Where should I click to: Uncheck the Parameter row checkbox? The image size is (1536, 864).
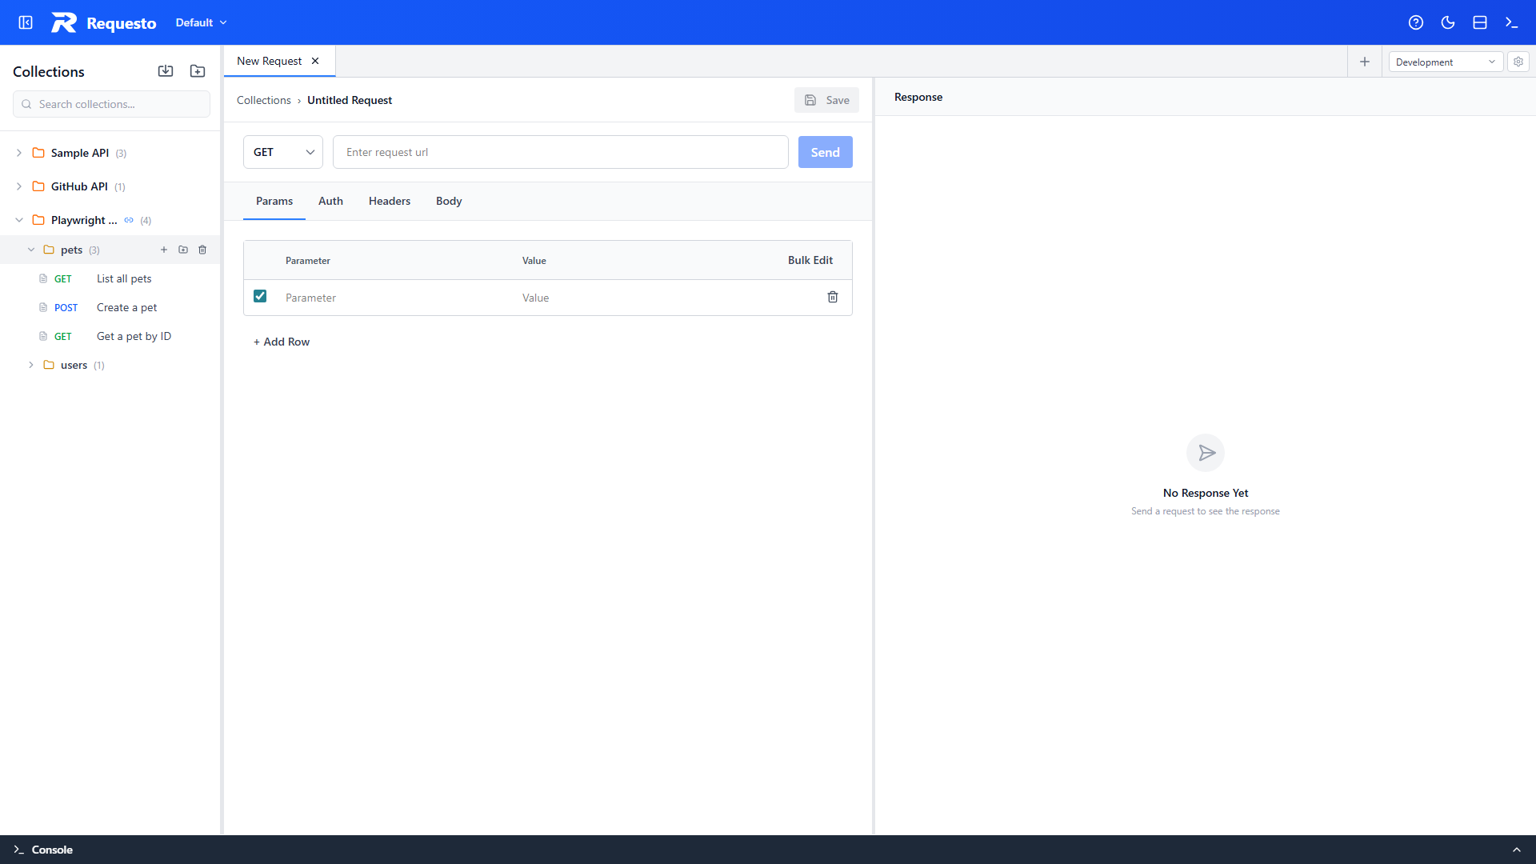pyautogui.click(x=260, y=296)
